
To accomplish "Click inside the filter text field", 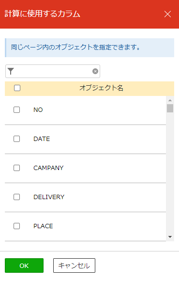I will (53, 71).
